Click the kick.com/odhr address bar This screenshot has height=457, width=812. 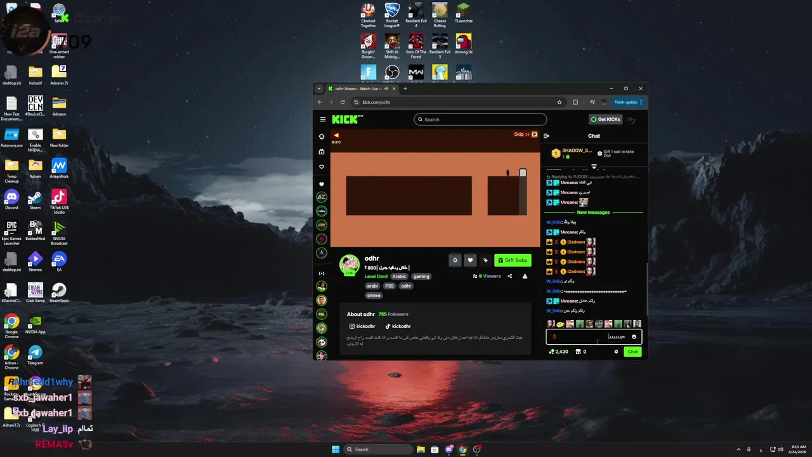[457, 102]
